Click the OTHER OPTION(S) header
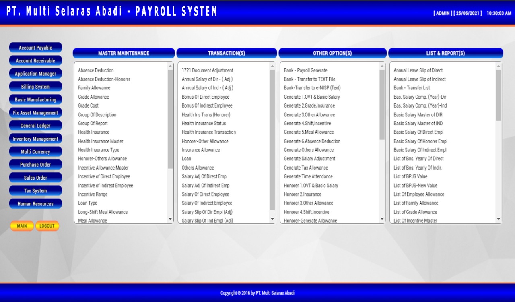 pyautogui.click(x=332, y=53)
